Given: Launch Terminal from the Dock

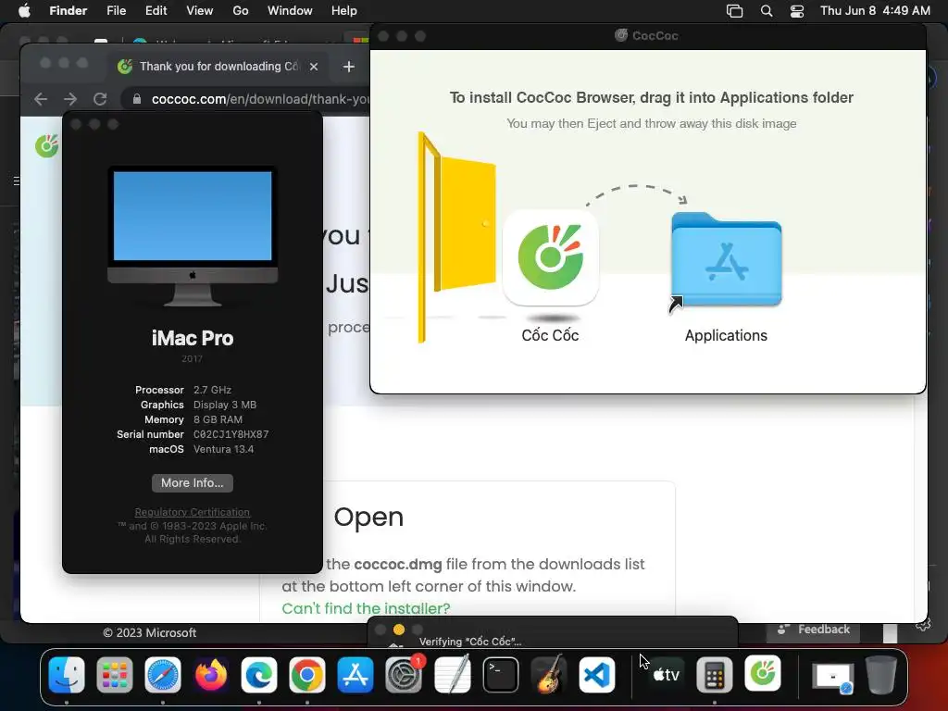Looking at the screenshot, I should tap(501, 674).
